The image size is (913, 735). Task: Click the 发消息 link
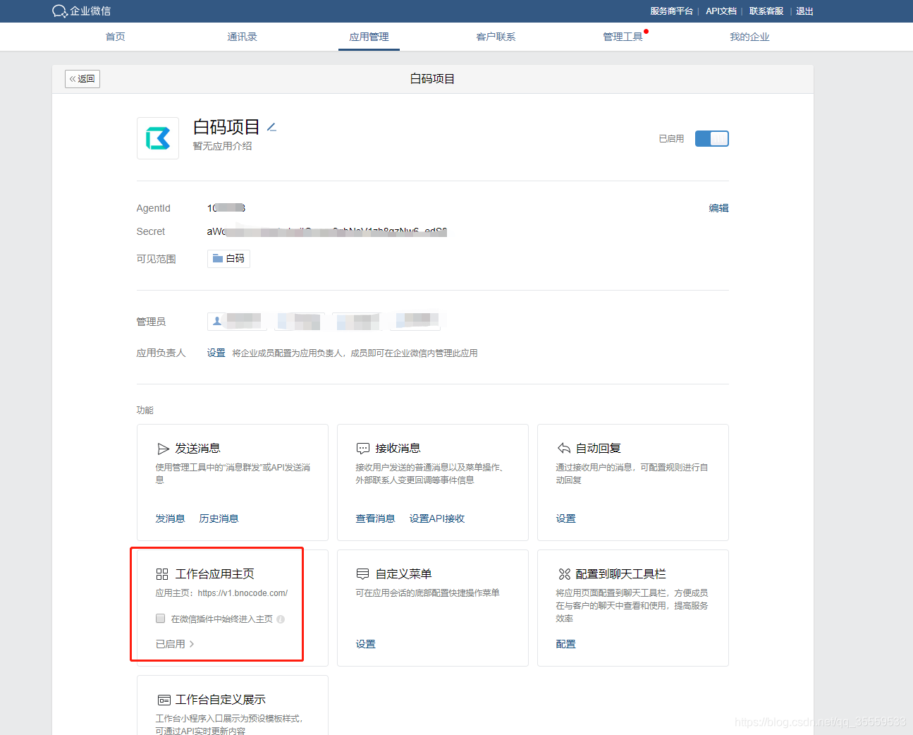170,518
